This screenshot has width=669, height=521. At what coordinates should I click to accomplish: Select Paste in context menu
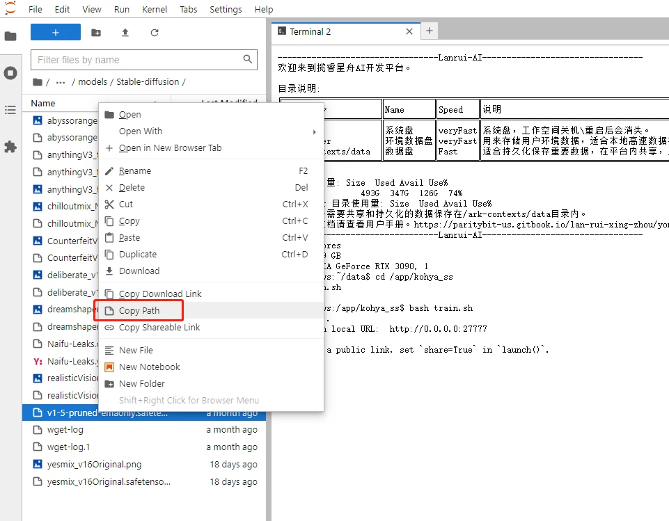coord(211,237)
